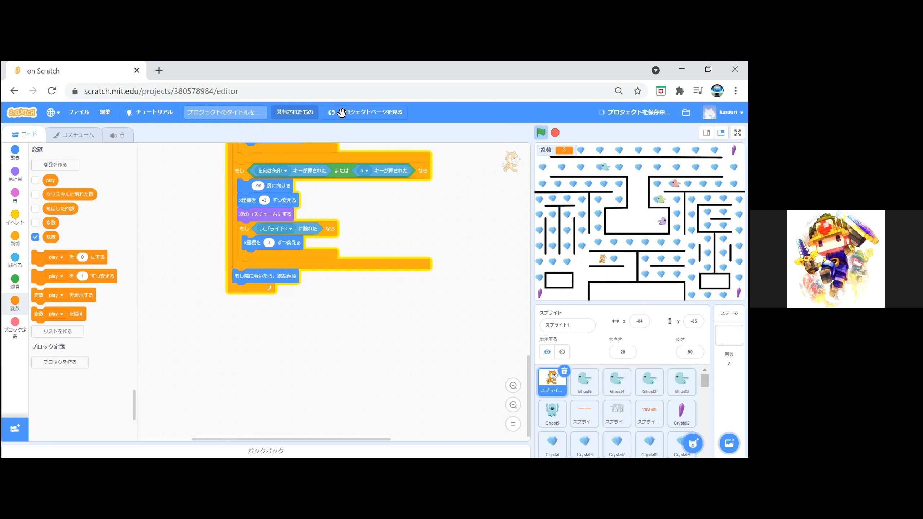Click the 変数を作る button
Image resolution: width=923 pixels, height=519 pixels.
[55, 165]
